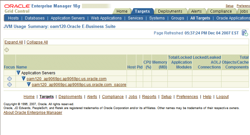Click footer Deployments link
Image resolution: width=250 pixels, height=135 pixels.
pos(70,97)
